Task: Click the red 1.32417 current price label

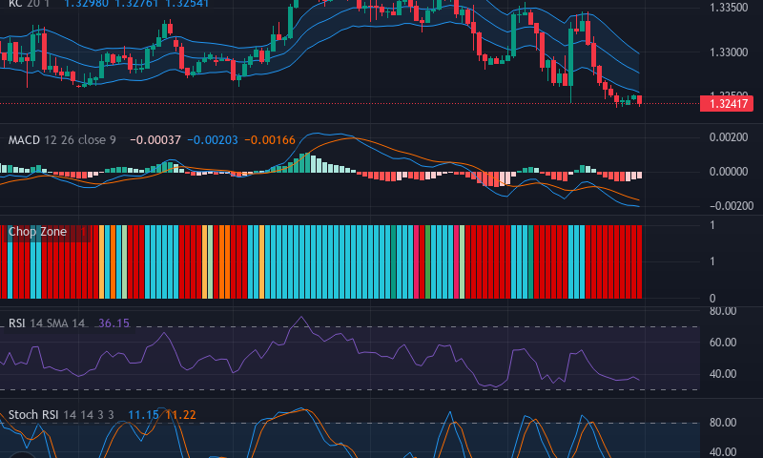Action: click(727, 104)
